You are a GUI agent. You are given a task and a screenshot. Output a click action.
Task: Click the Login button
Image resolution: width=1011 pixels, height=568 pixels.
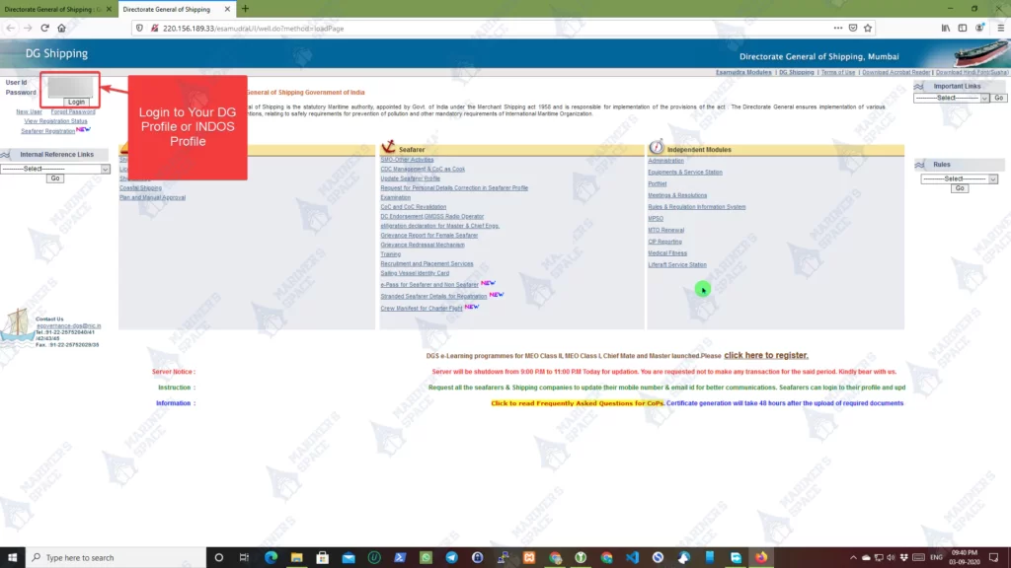(x=76, y=102)
